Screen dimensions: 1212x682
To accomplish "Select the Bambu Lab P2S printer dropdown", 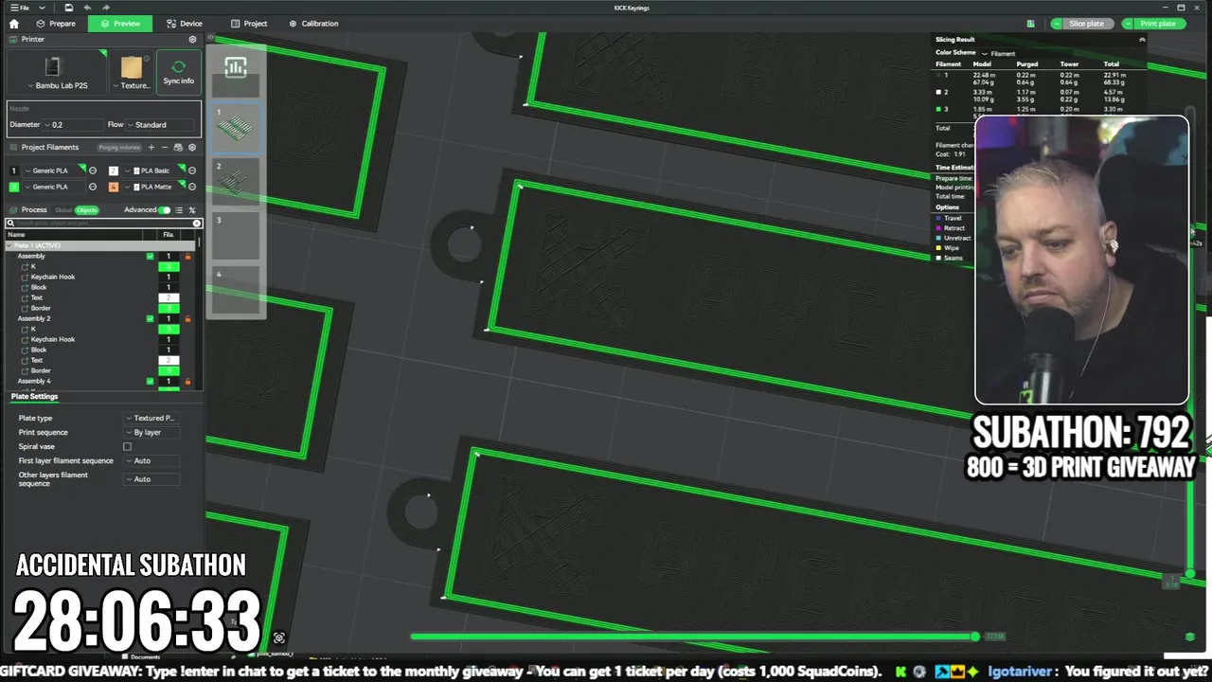I will coord(57,74).
